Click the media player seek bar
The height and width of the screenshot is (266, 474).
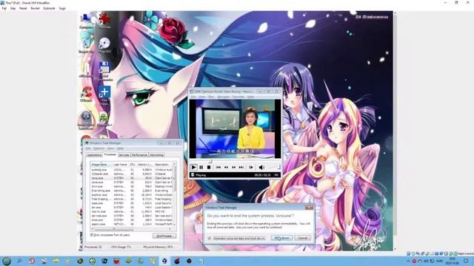235,161
